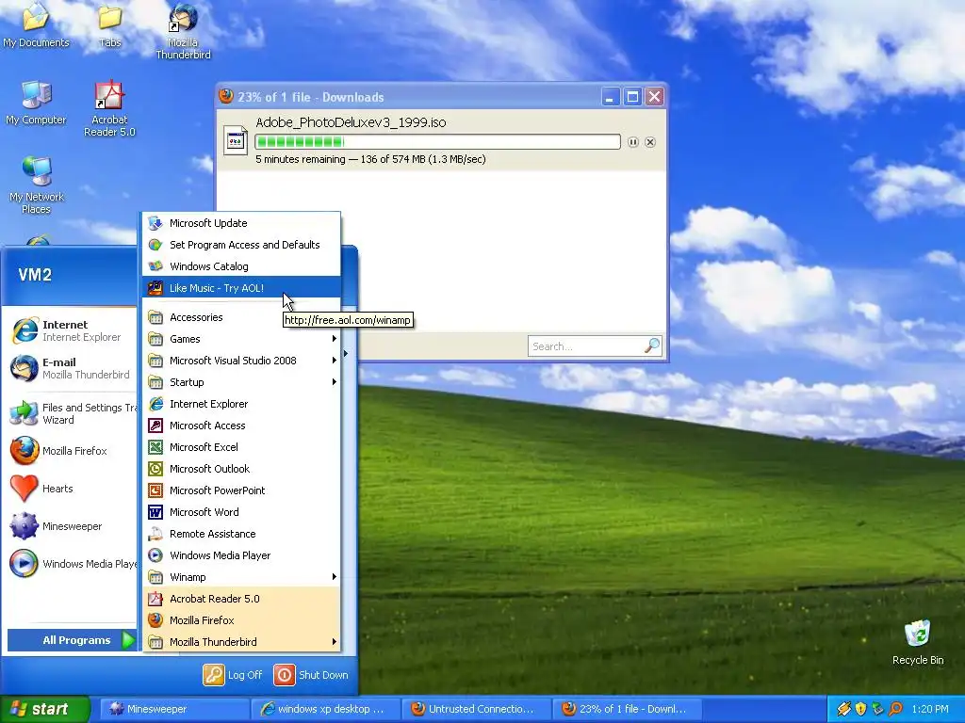Click the magnifier icon in system tray
Viewport: 965px width, 723px height.
[895, 709]
